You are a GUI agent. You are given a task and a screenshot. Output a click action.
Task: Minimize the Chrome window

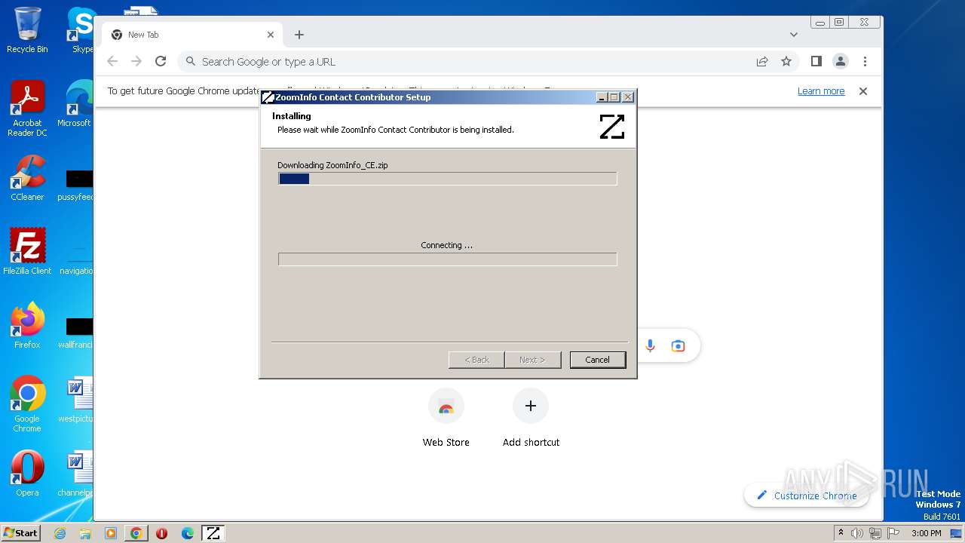pos(820,23)
